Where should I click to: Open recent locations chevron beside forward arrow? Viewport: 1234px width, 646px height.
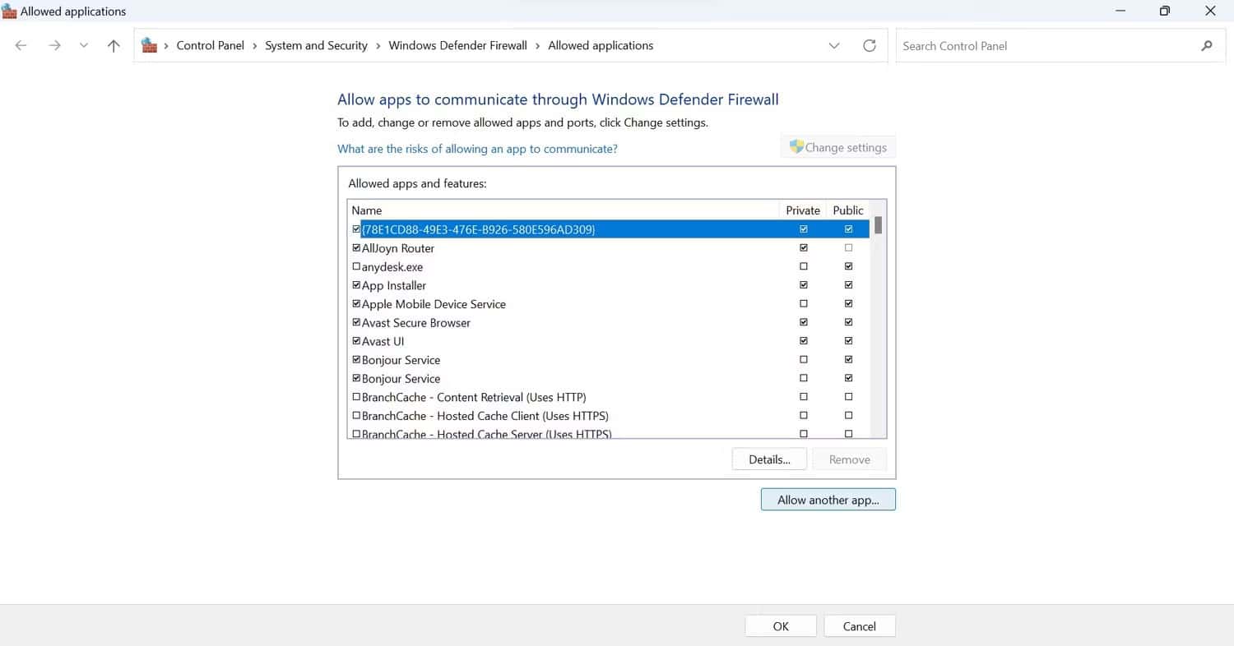tap(84, 46)
